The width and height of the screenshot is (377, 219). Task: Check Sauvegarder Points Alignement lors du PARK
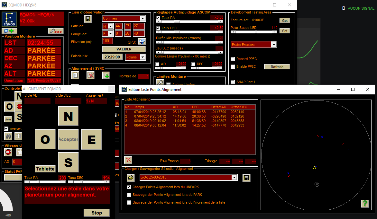point(129,195)
